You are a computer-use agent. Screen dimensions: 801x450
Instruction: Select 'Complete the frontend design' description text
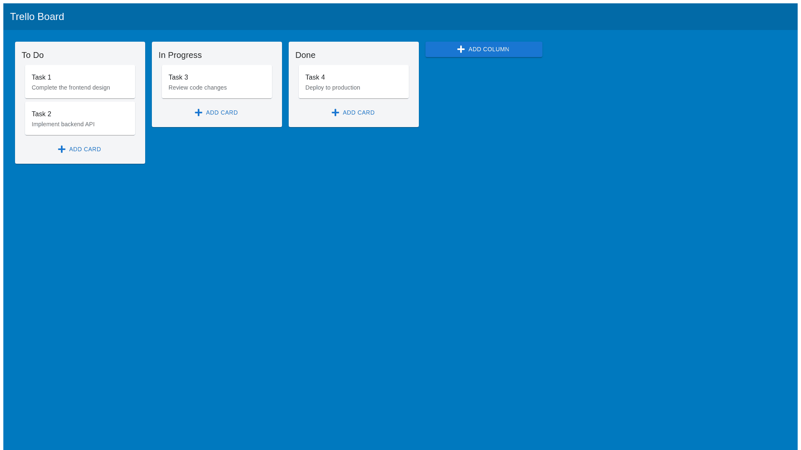[x=71, y=87]
